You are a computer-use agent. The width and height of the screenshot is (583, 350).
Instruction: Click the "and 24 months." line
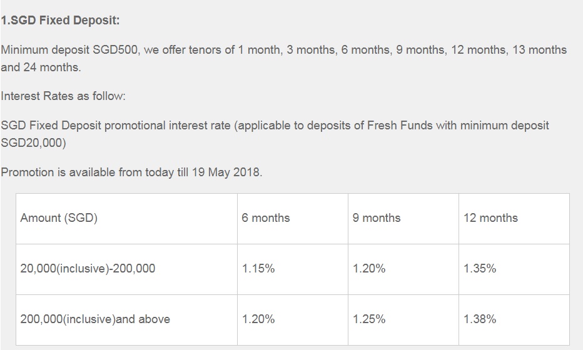click(x=41, y=67)
